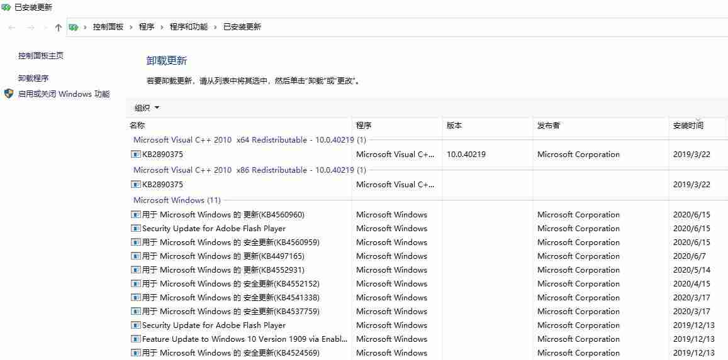Navigate to 程序 breadcrumb
Screen dimensions: 728x360
(147, 28)
